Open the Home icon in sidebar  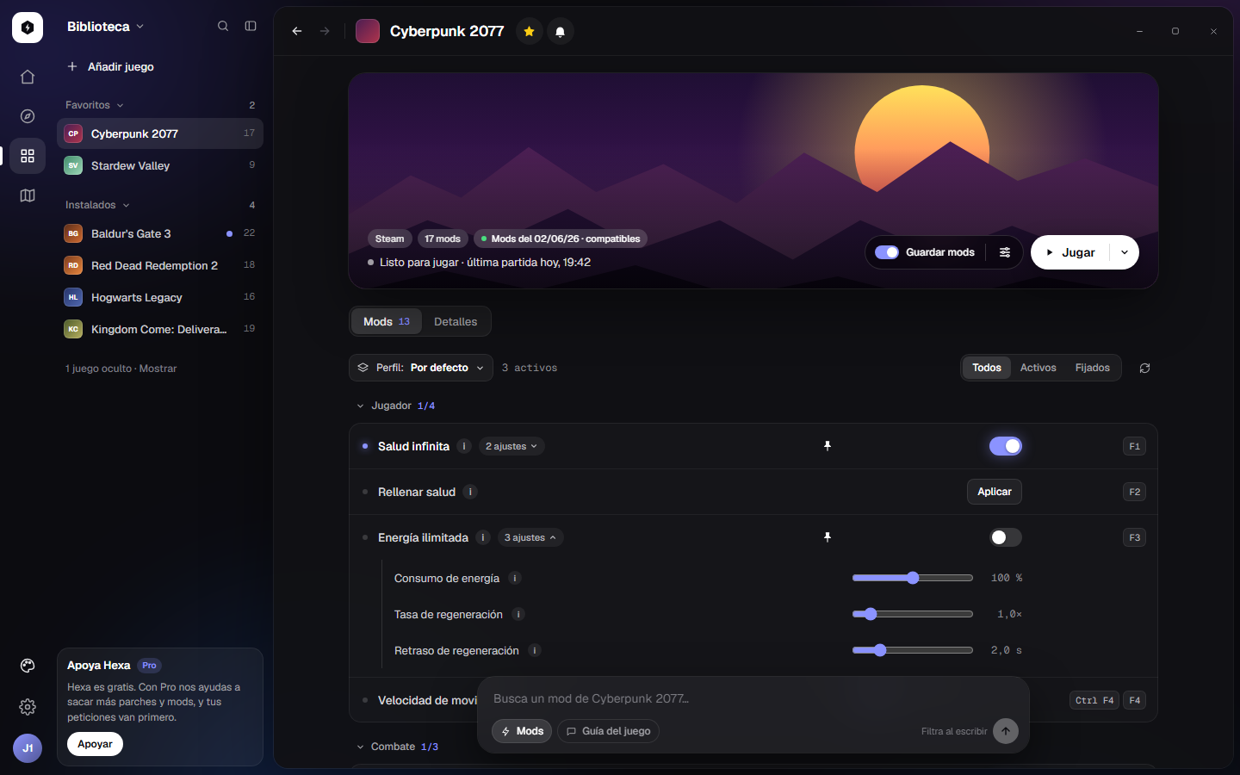(28, 77)
